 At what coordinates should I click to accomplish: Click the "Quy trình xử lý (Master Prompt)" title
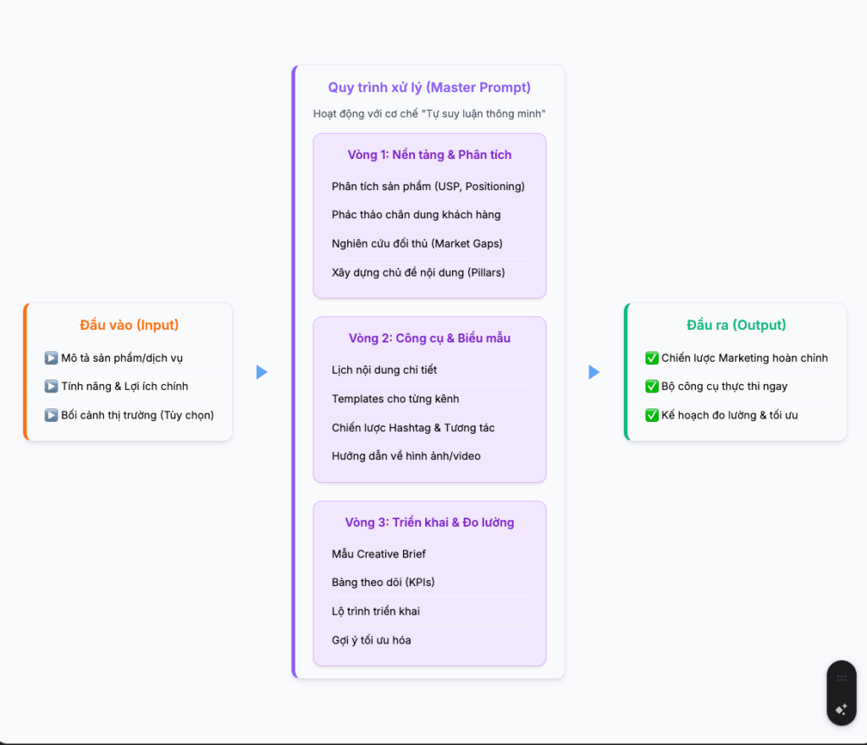point(429,88)
